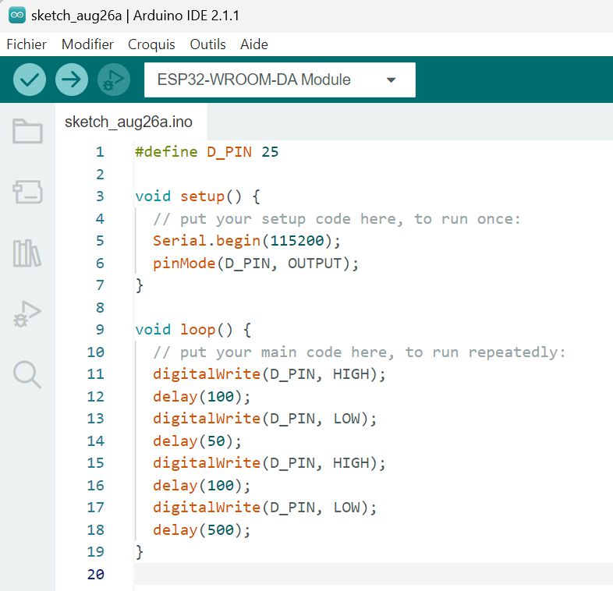Viewport: 613px width, 591px height.
Task: Open the Outils menu
Action: point(207,44)
